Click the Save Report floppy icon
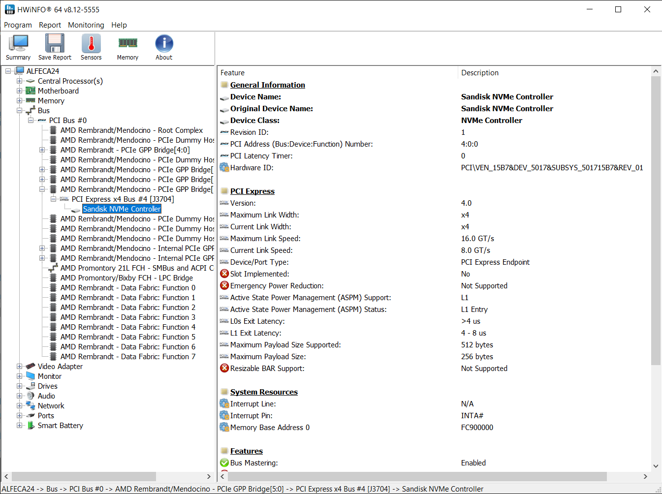 55,44
